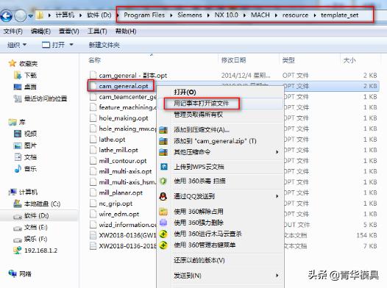Click 'resource' breadcrumb segment
This screenshot has width=387, height=288.
[x=295, y=15]
